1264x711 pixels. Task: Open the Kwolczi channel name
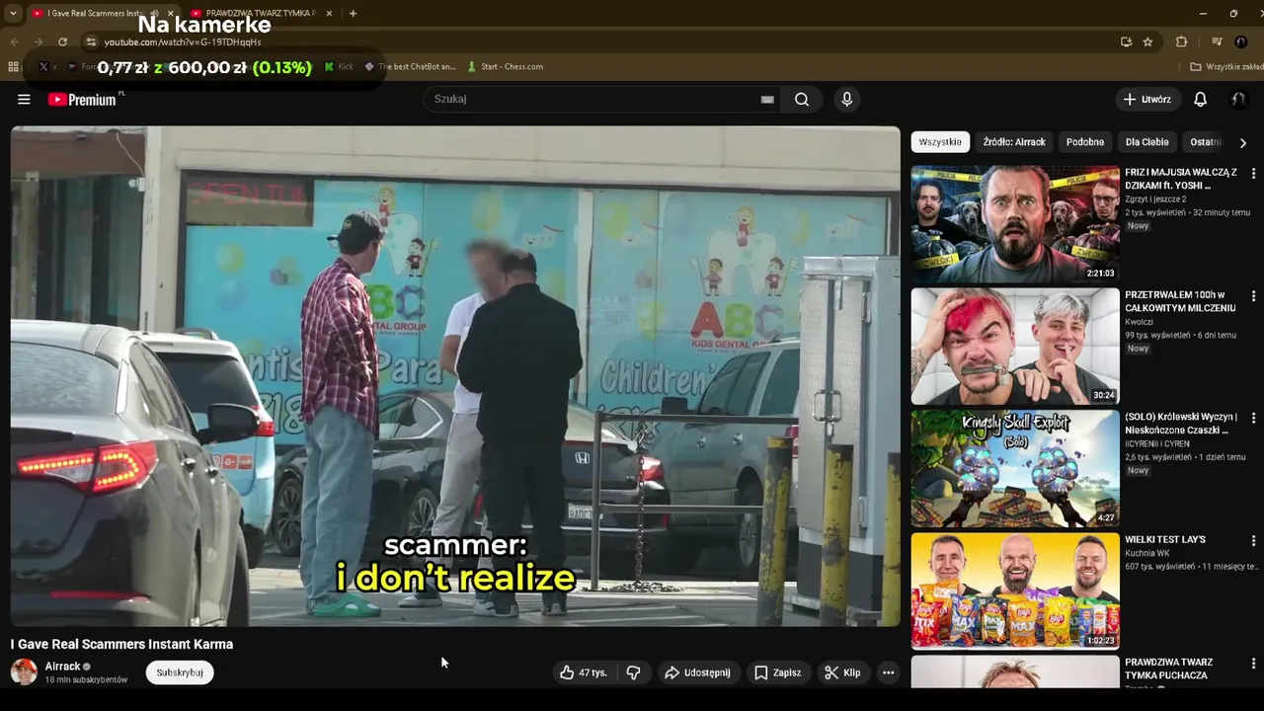[x=1139, y=322]
